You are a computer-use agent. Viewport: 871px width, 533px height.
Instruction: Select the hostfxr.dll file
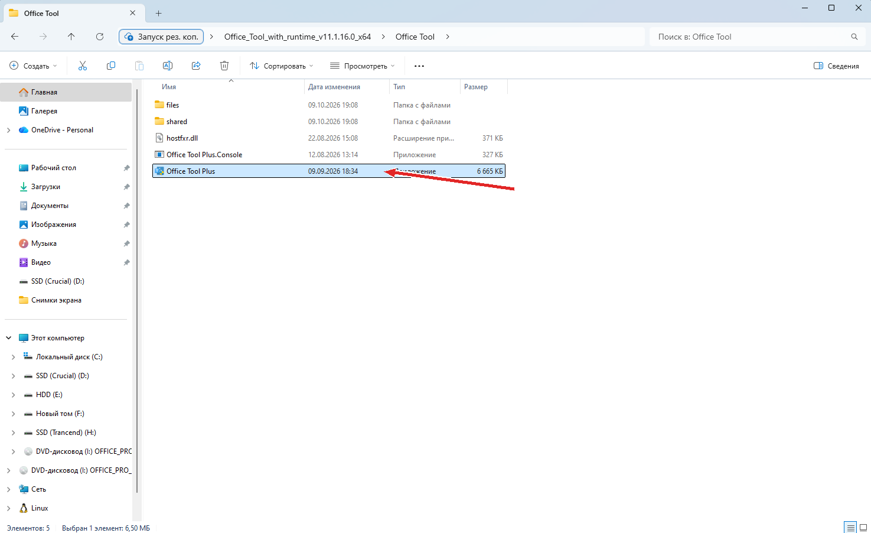(x=329, y=138)
